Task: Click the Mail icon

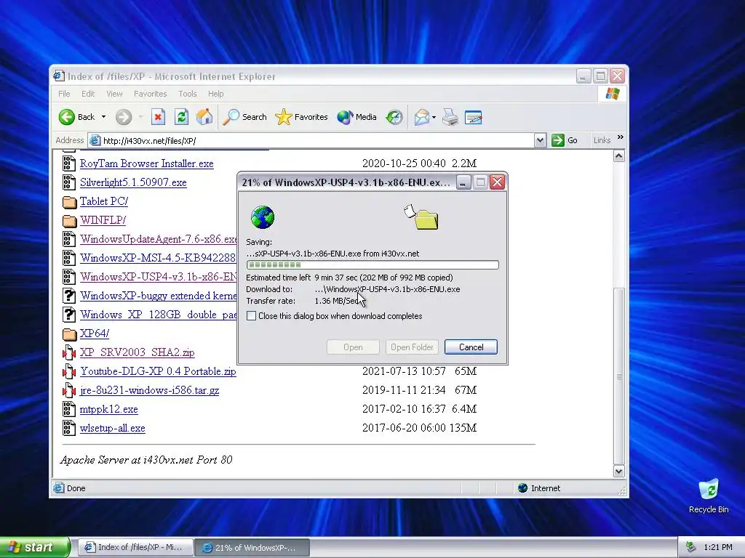Action: tap(421, 117)
